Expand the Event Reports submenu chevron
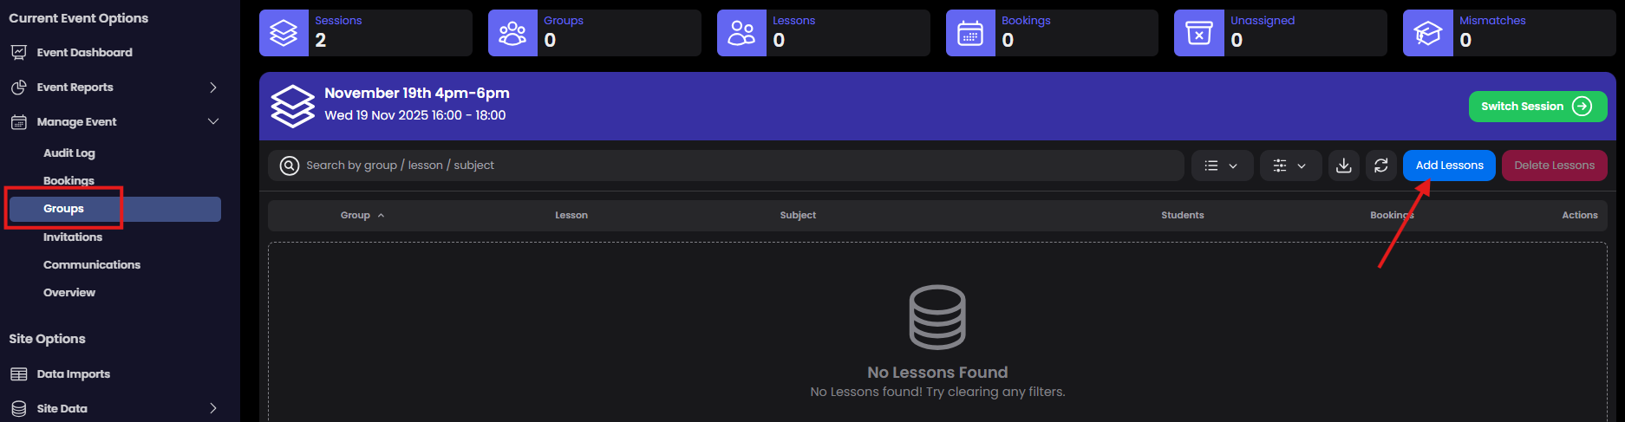1625x422 pixels. (213, 88)
